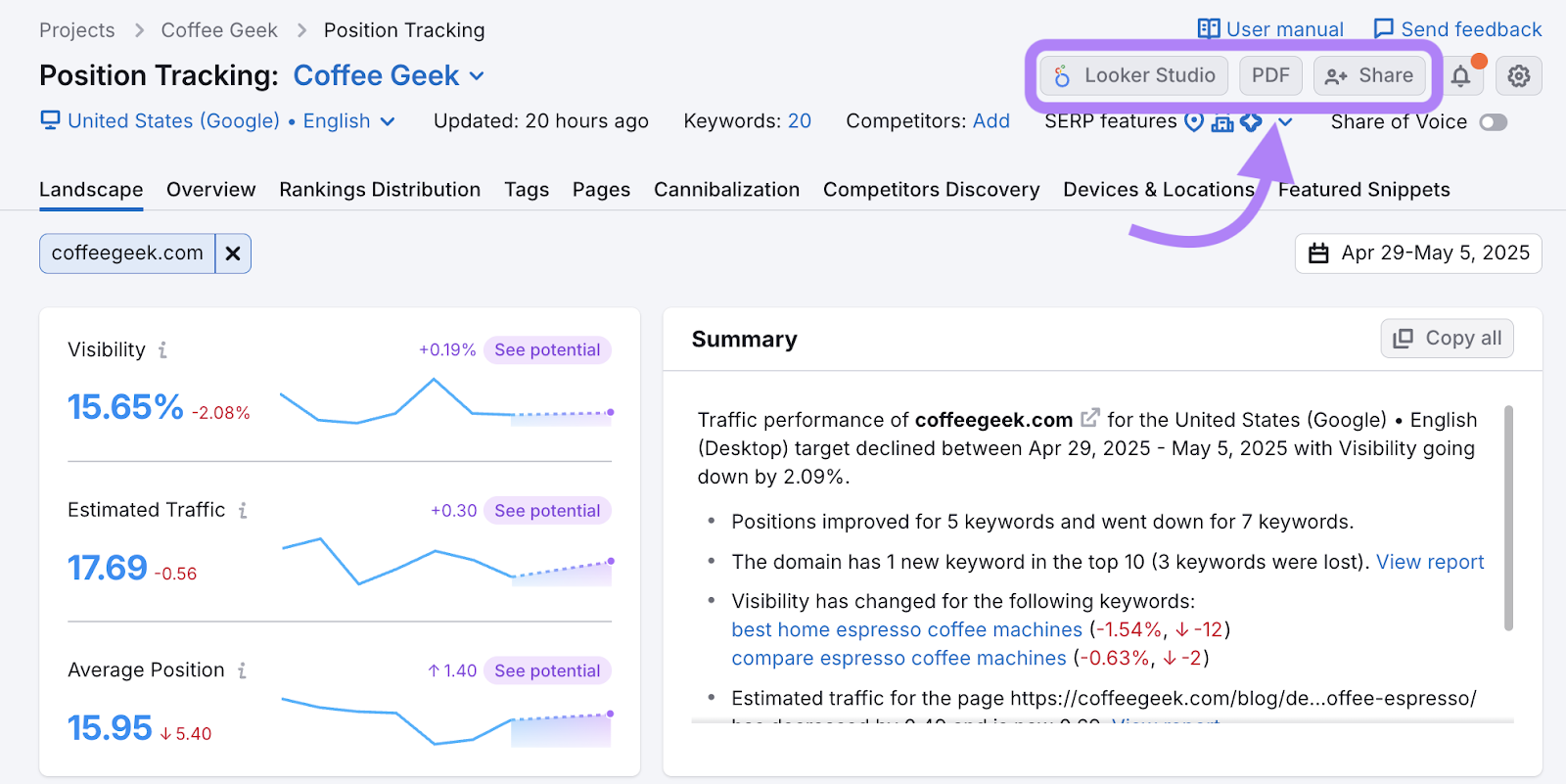Click the Copy all button
The height and width of the screenshot is (784, 1566).
tap(1447, 339)
